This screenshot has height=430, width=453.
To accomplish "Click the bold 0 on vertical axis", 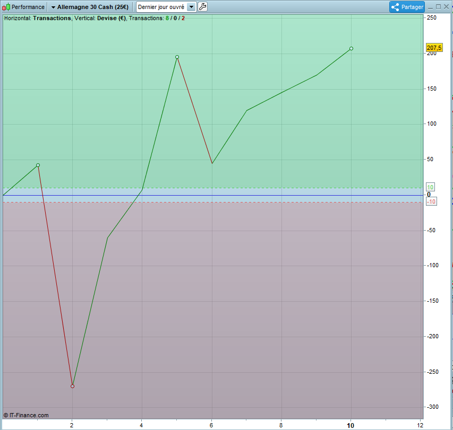I will [429, 195].
